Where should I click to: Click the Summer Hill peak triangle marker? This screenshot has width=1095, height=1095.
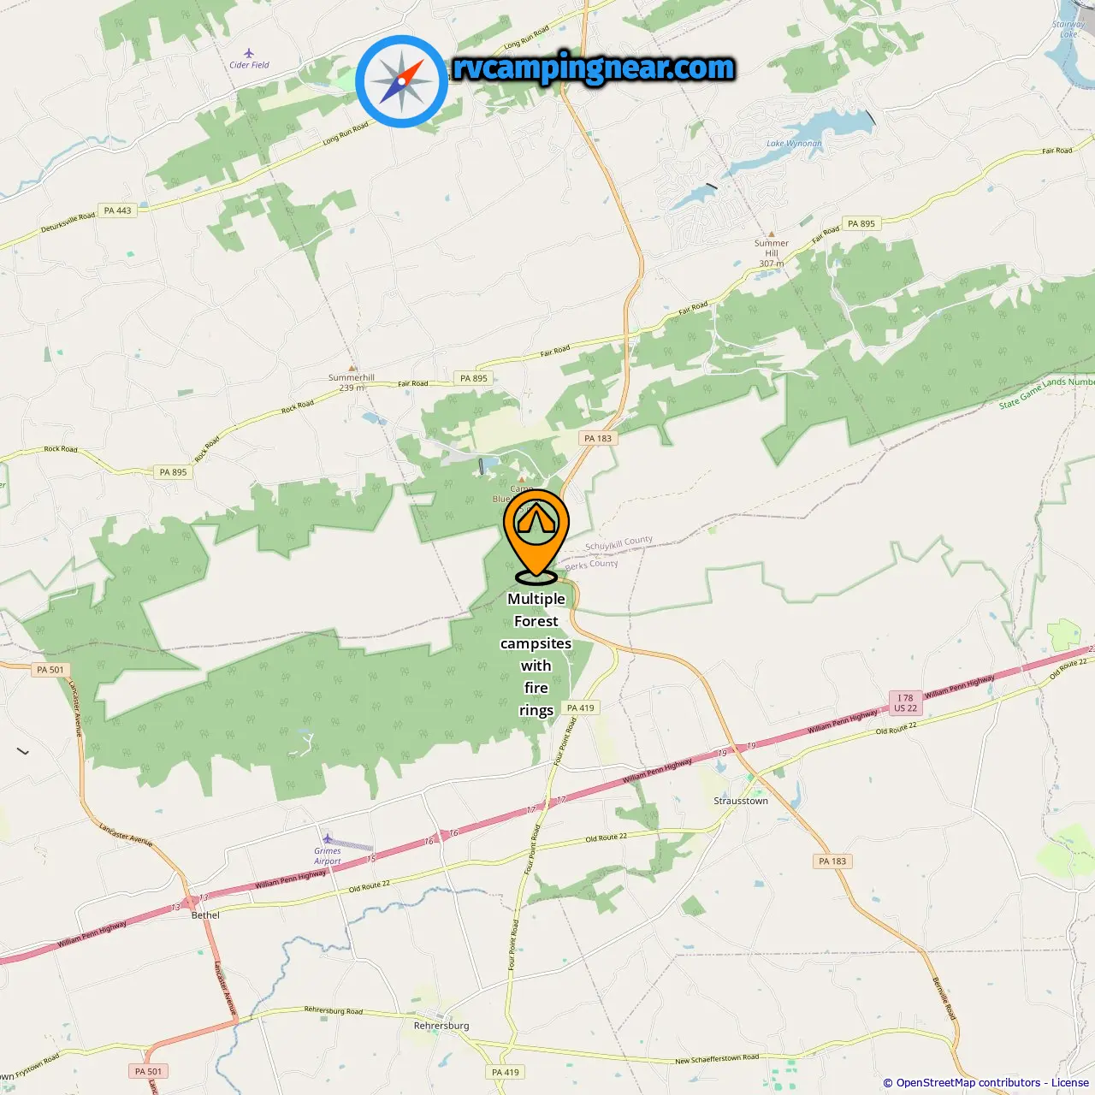point(772,234)
